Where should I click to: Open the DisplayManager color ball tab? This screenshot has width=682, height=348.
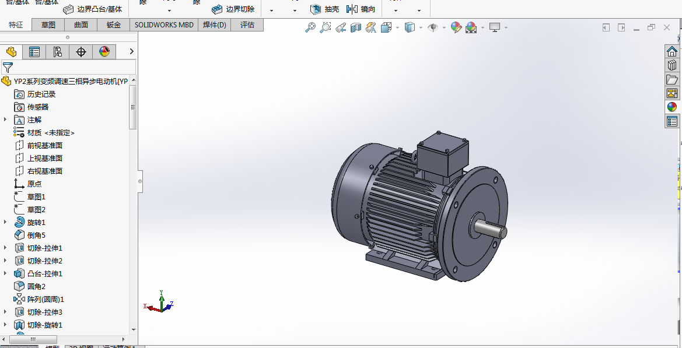click(x=104, y=52)
